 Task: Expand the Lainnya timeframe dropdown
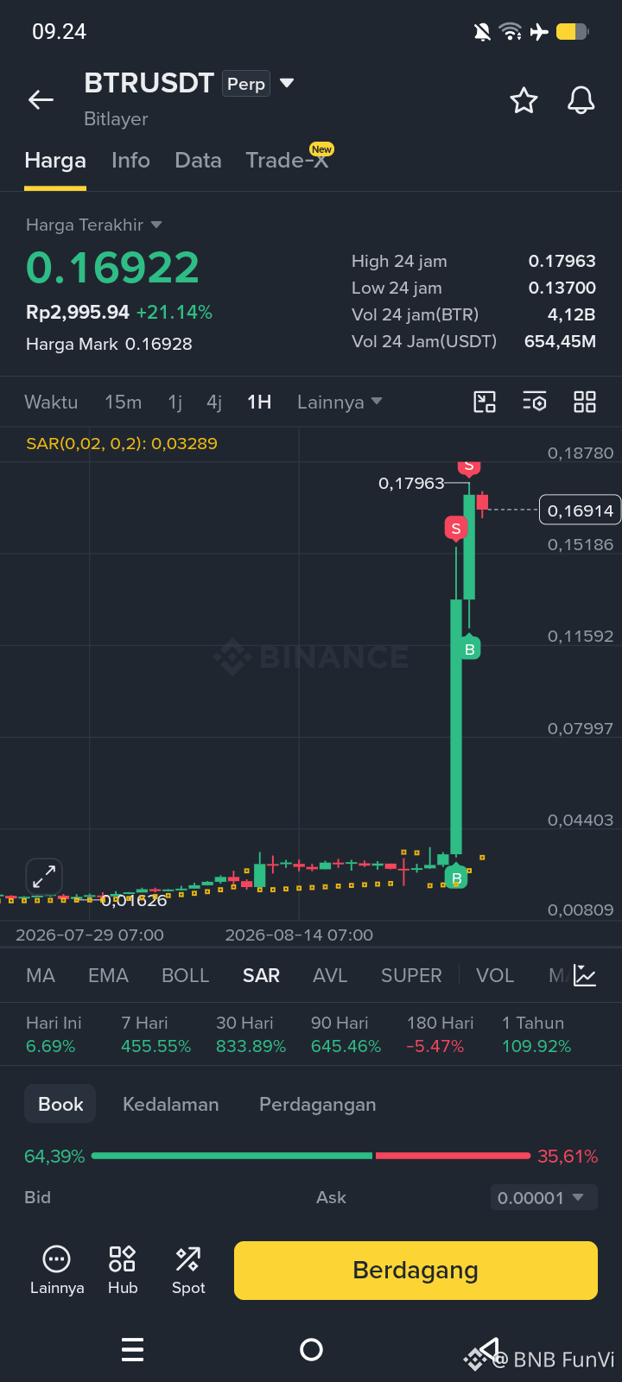340,402
